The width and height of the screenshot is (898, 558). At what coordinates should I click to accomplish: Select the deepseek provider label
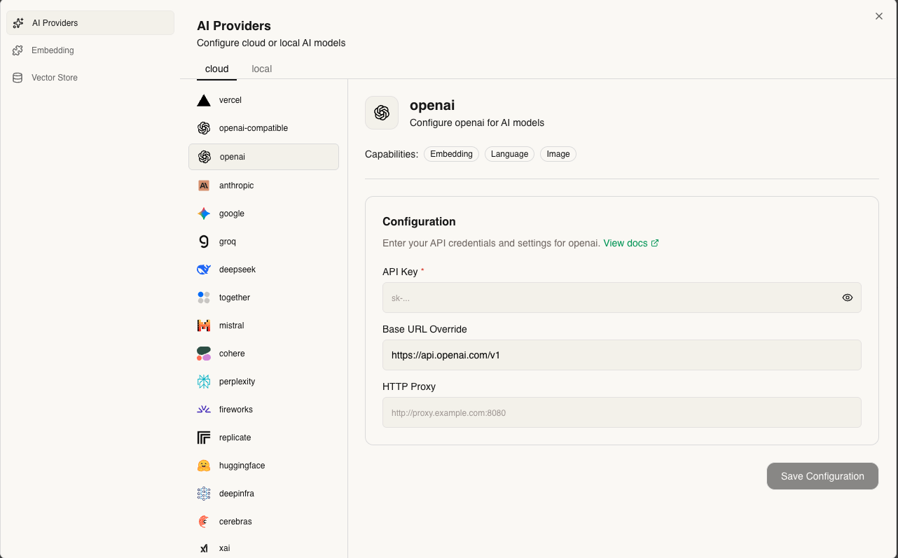[x=237, y=270]
